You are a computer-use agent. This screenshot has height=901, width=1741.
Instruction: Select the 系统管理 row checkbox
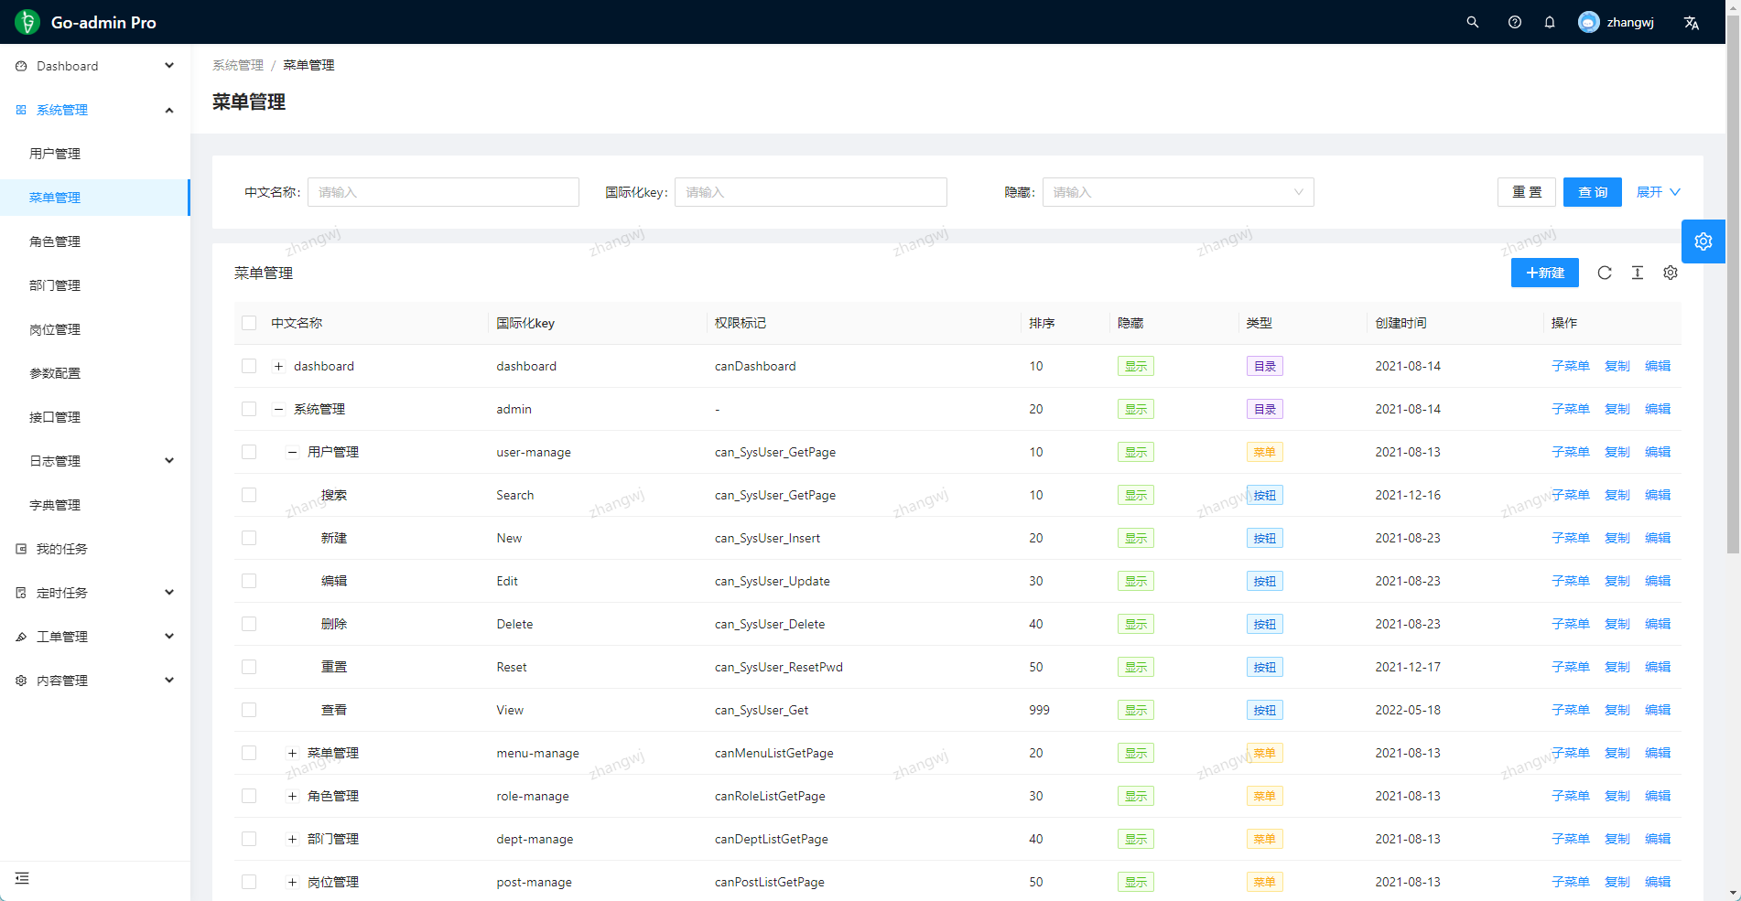point(249,409)
